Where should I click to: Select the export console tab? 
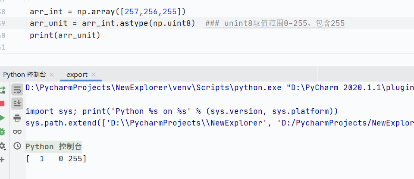pyautogui.click(x=77, y=75)
